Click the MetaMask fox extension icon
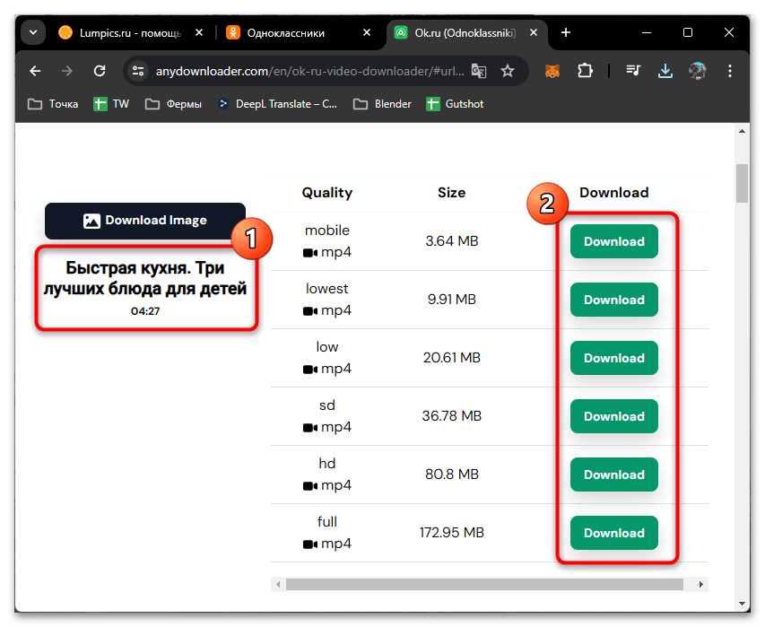The height and width of the screenshot is (627, 765). coord(552,71)
